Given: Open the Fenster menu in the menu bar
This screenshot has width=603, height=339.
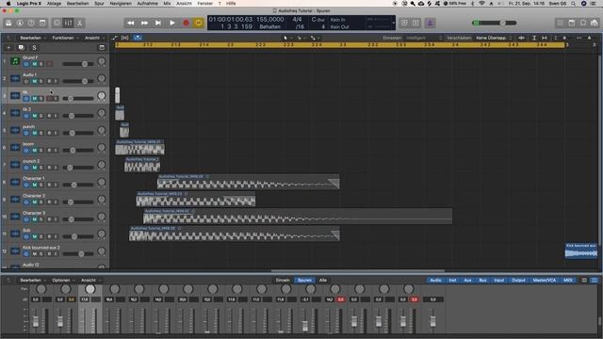Looking at the screenshot, I should [x=205, y=4].
